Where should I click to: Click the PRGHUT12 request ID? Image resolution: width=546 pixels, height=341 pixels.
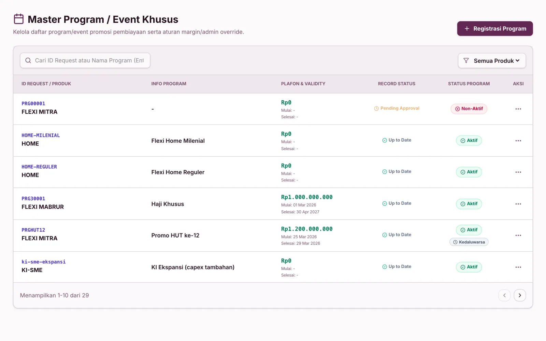[x=33, y=230]
